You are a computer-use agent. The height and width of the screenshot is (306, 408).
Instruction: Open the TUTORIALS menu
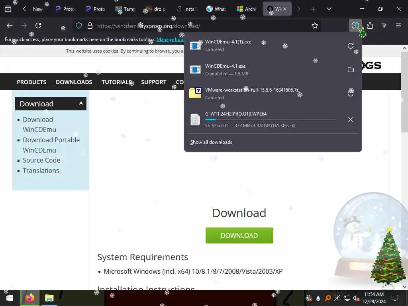tap(117, 82)
